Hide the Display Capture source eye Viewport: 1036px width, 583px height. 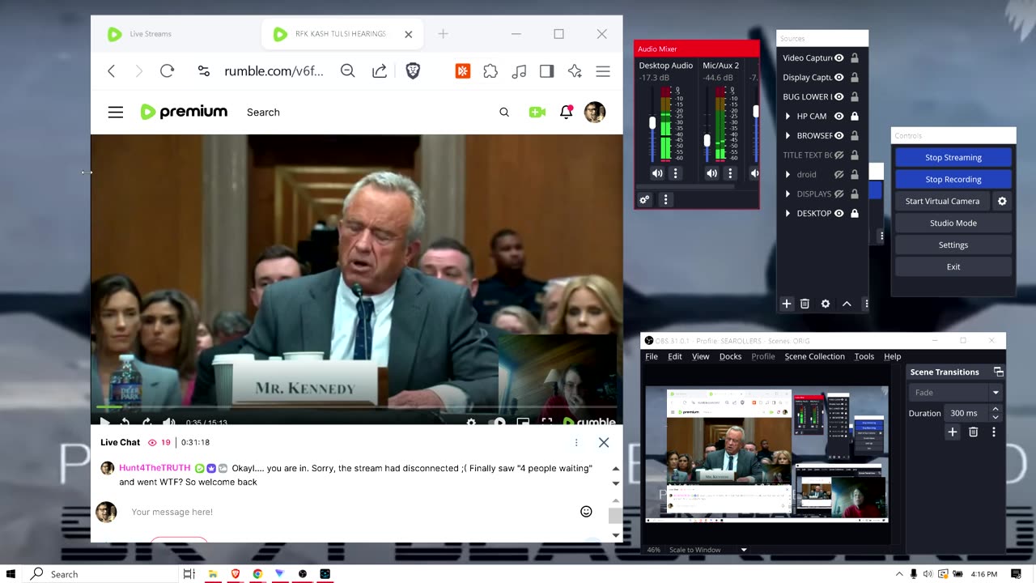[839, 77]
